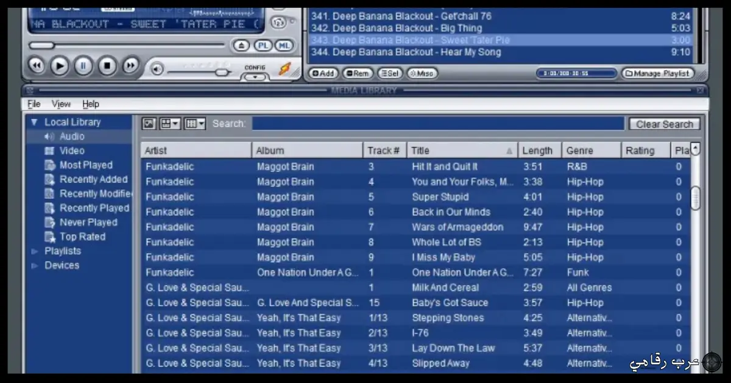
Task: Select the track Wars of Armageddon
Action: click(415, 227)
